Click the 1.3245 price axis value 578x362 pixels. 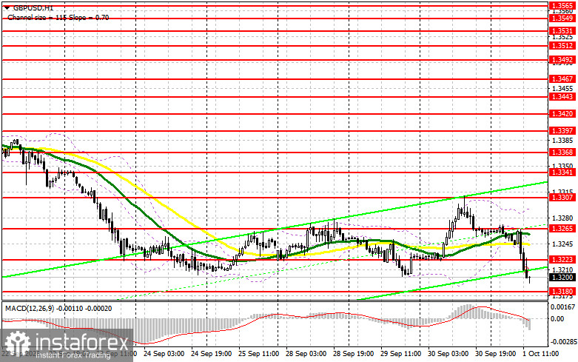pos(562,244)
